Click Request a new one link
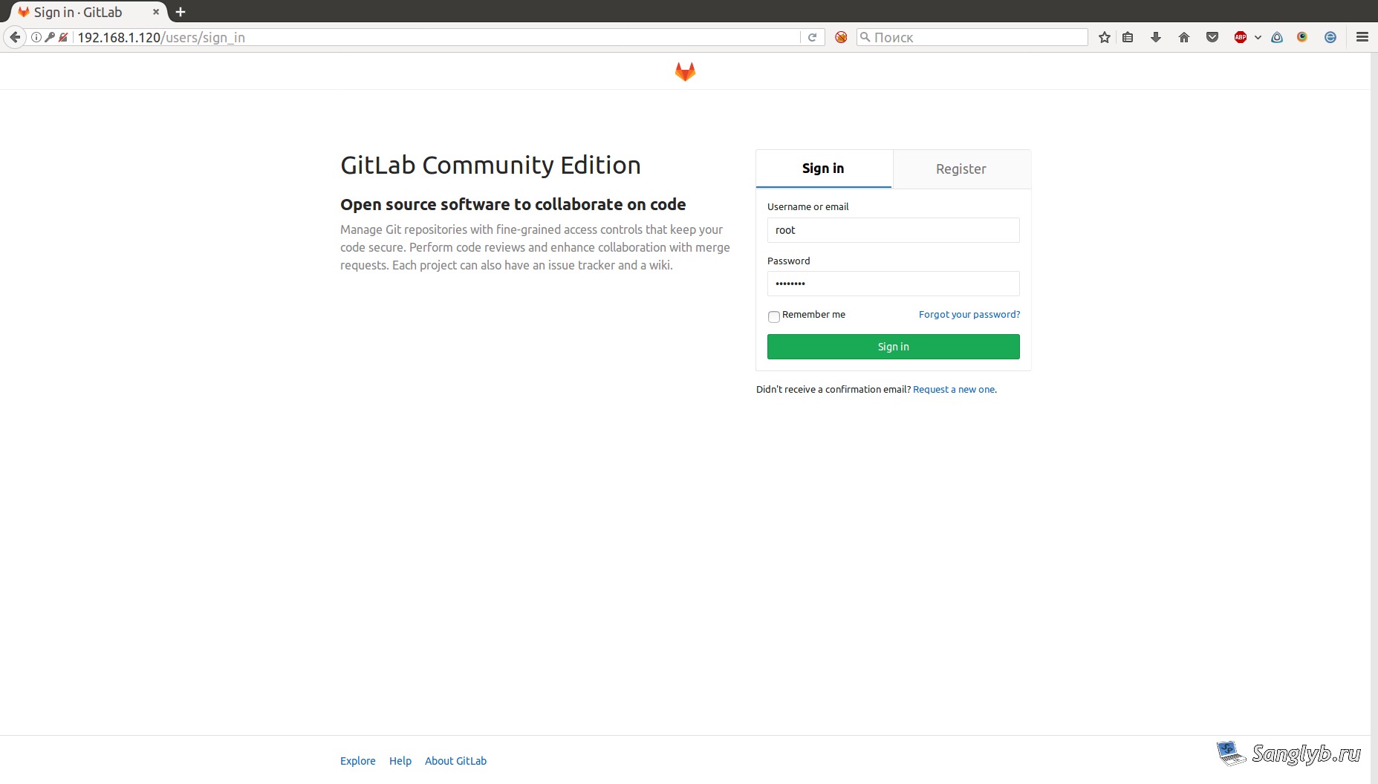The height and width of the screenshot is (784, 1378). (x=954, y=390)
